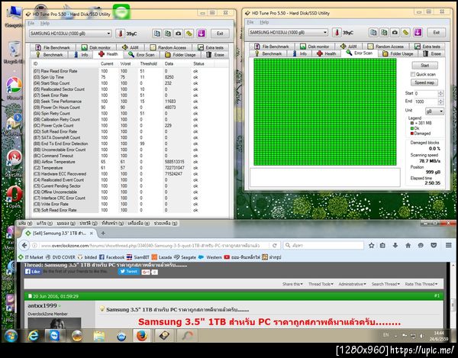Bookmark this page with the star icon
The height and width of the screenshot is (358, 458).
click(371, 245)
